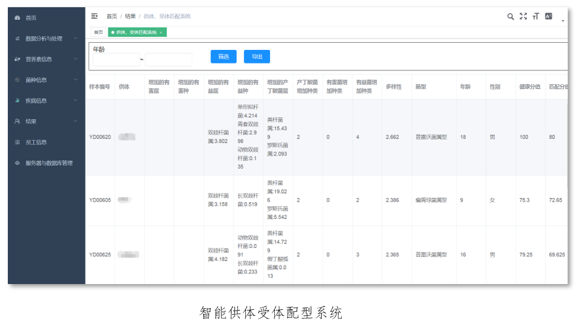Click the chart icon beside 数据分析与处理
The width and height of the screenshot is (581, 331).
[x=17, y=39]
